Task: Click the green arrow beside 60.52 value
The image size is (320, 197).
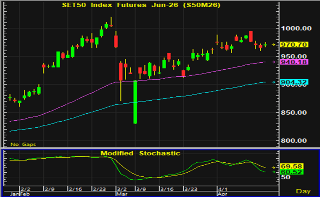Action: (274, 172)
